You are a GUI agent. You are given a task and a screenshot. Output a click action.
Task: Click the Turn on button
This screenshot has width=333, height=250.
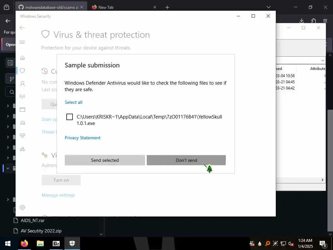click(x=61, y=180)
